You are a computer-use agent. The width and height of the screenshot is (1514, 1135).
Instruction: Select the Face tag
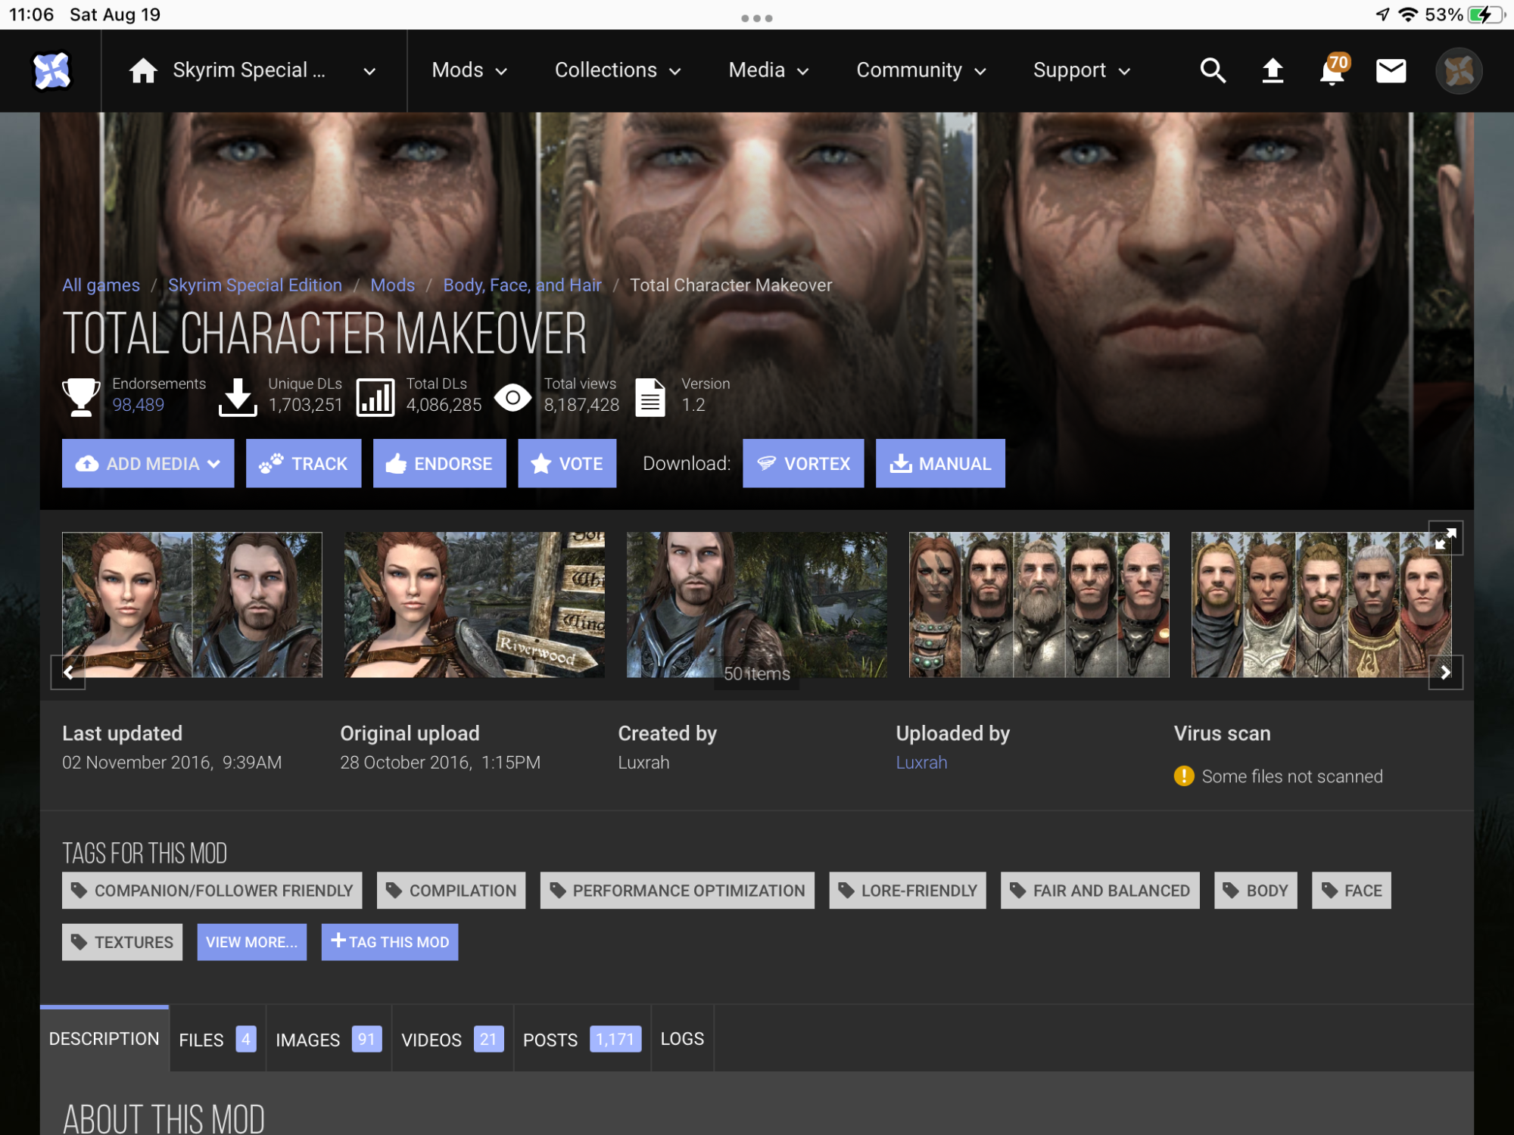tap(1351, 890)
